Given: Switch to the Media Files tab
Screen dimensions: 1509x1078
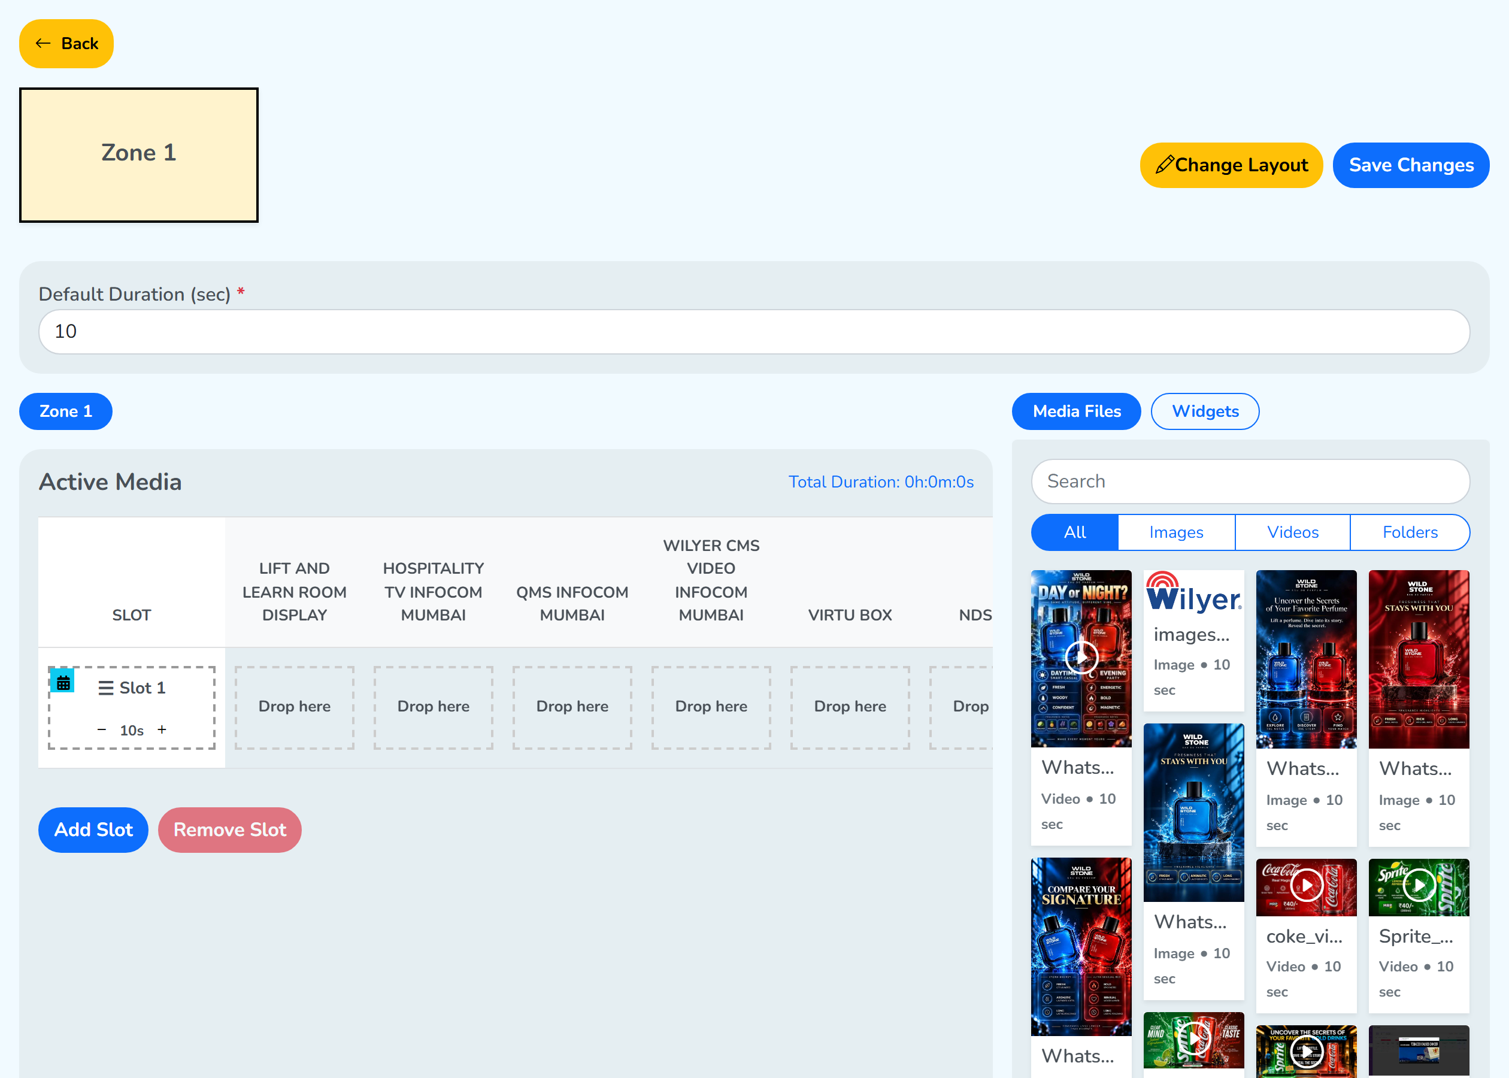Looking at the screenshot, I should [x=1076, y=411].
